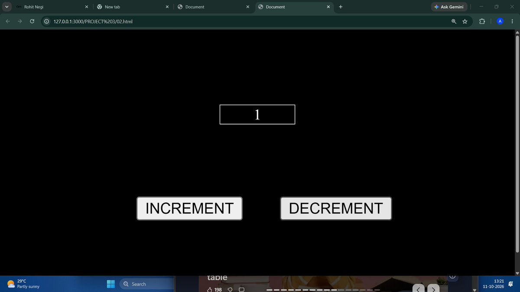Open Chrome's three-dot menu
Screen dimensions: 520x292
pyautogui.click(x=512, y=21)
